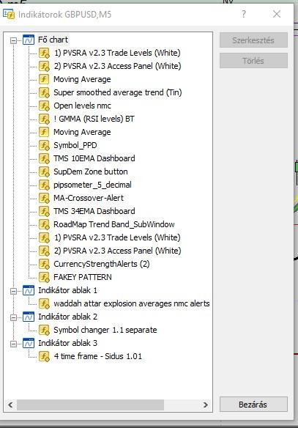
Task: Click the Indikátor ablak 1 window icon
Action: click(29, 290)
